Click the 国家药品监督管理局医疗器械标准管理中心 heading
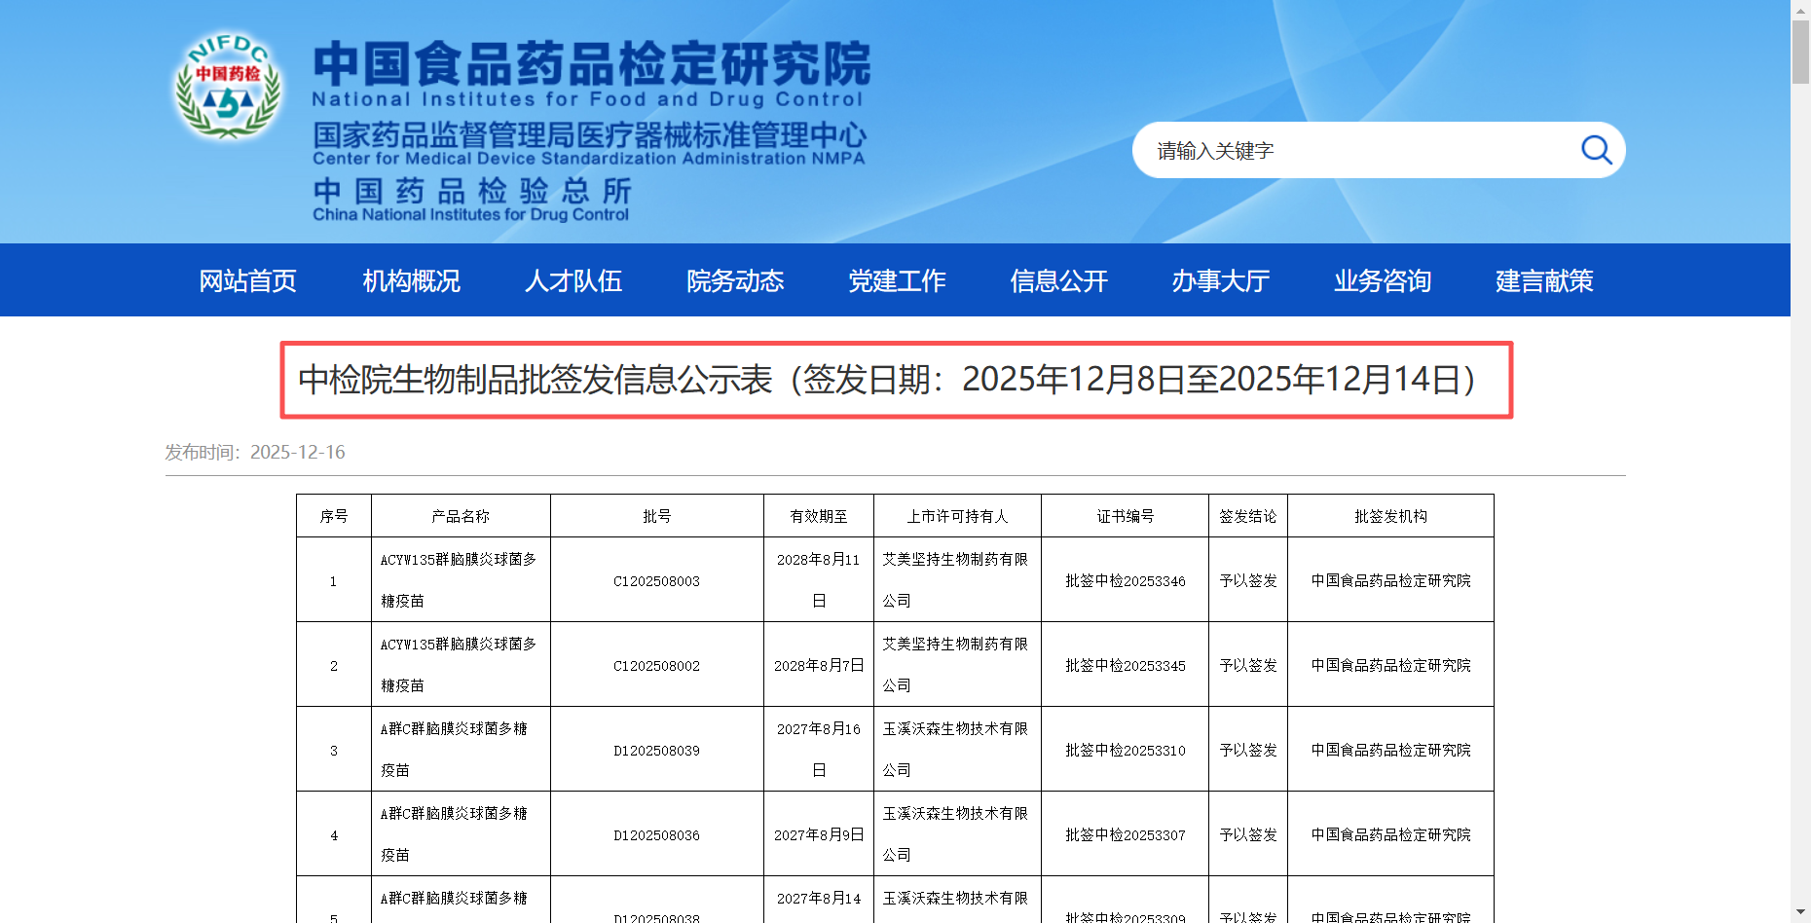Screen dimensions: 1811x923 click(x=589, y=134)
